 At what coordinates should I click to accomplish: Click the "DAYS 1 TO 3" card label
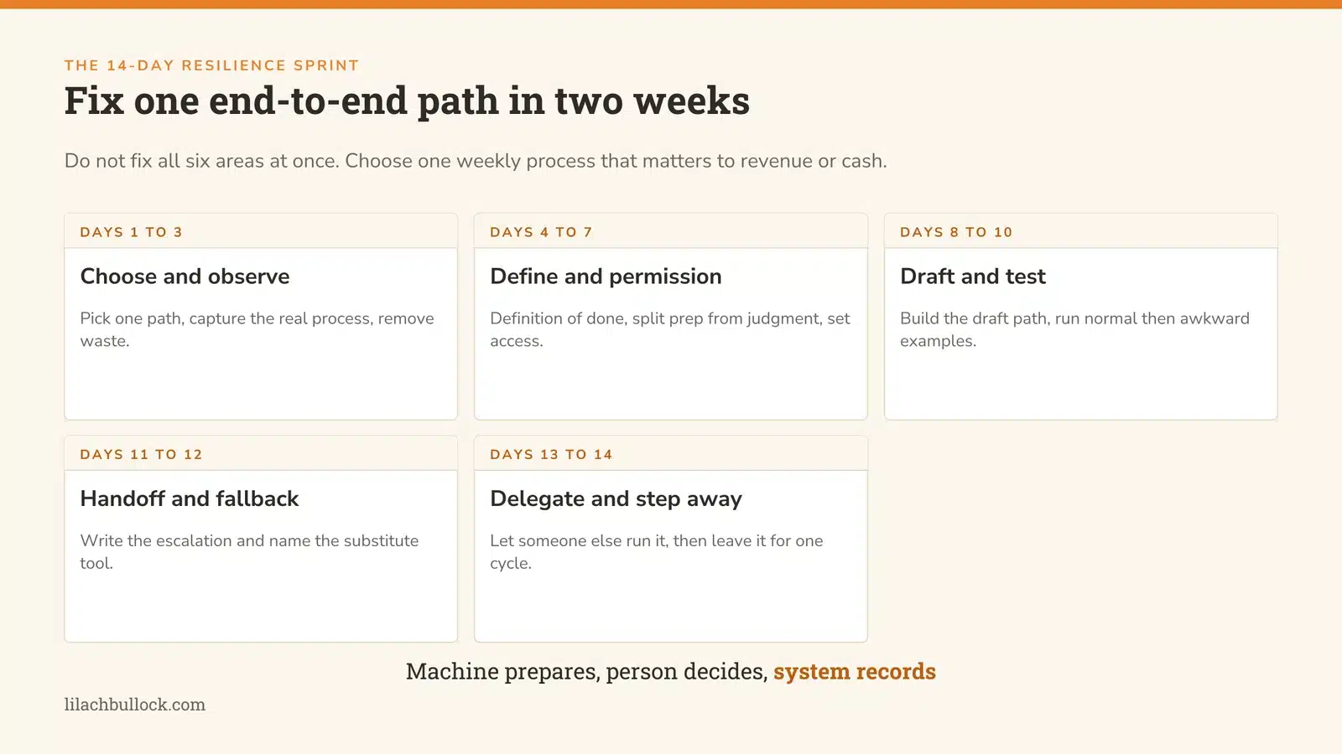pos(131,232)
